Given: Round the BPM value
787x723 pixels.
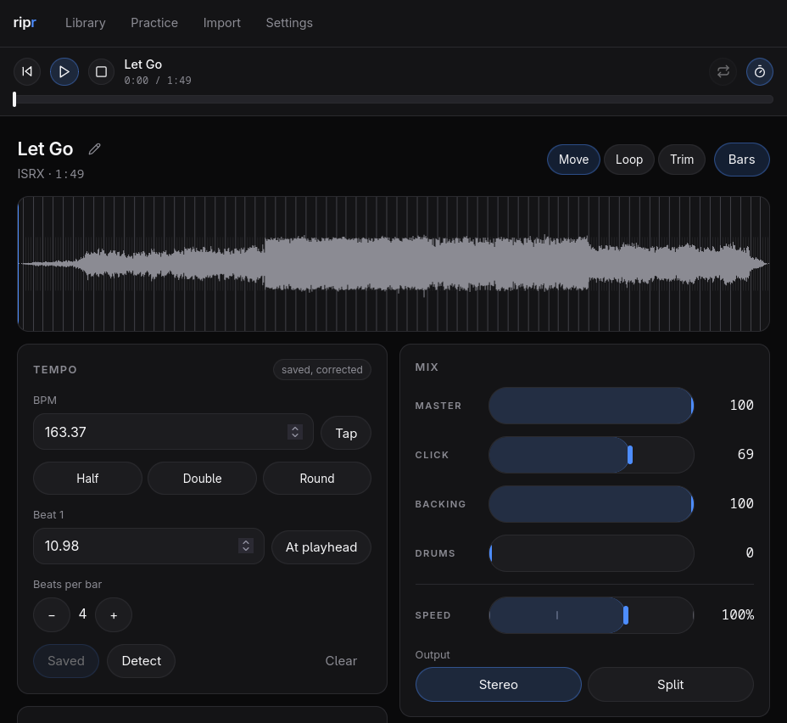Looking at the screenshot, I should (x=317, y=479).
